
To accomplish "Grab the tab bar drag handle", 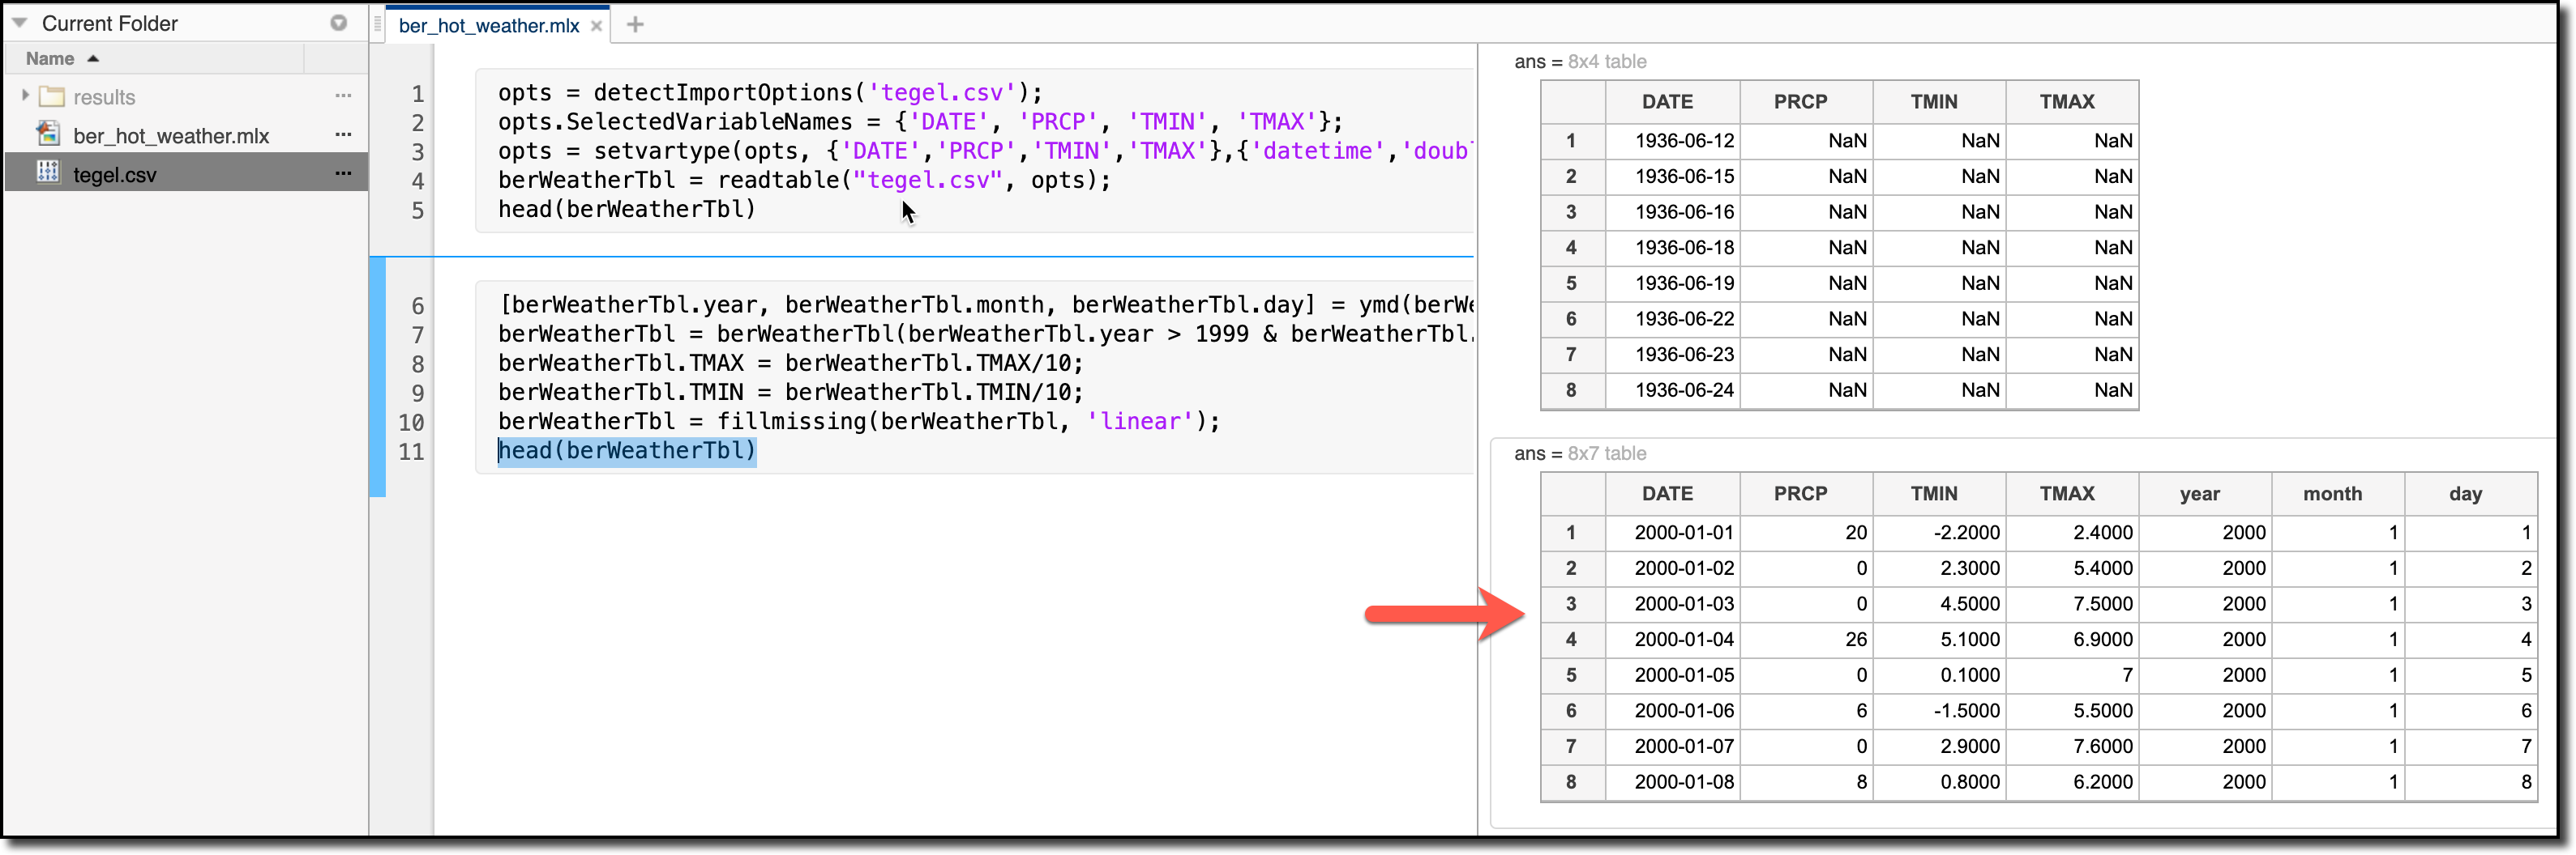I will click(x=378, y=25).
